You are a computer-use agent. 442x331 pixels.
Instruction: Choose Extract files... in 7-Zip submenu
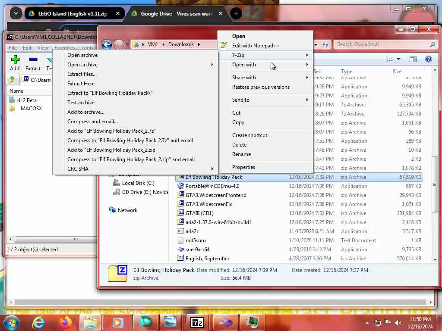(135, 74)
